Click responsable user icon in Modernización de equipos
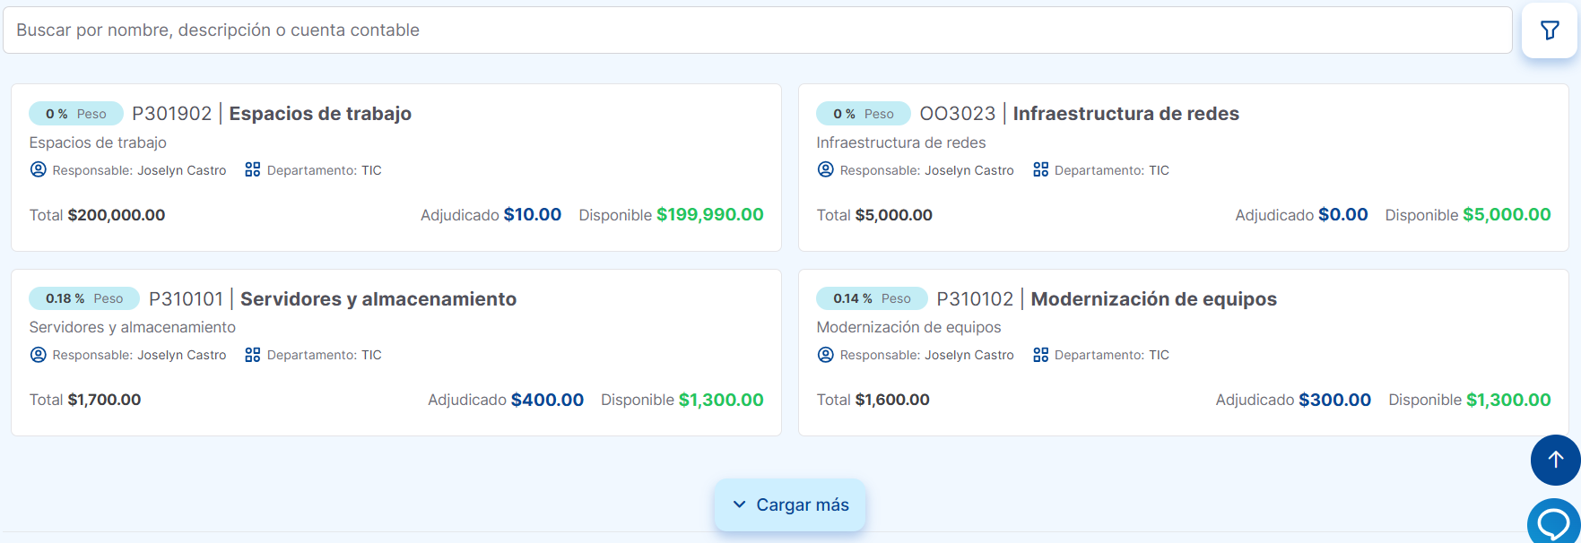This screenshot has width=1581, height=543. pos(826,355)
